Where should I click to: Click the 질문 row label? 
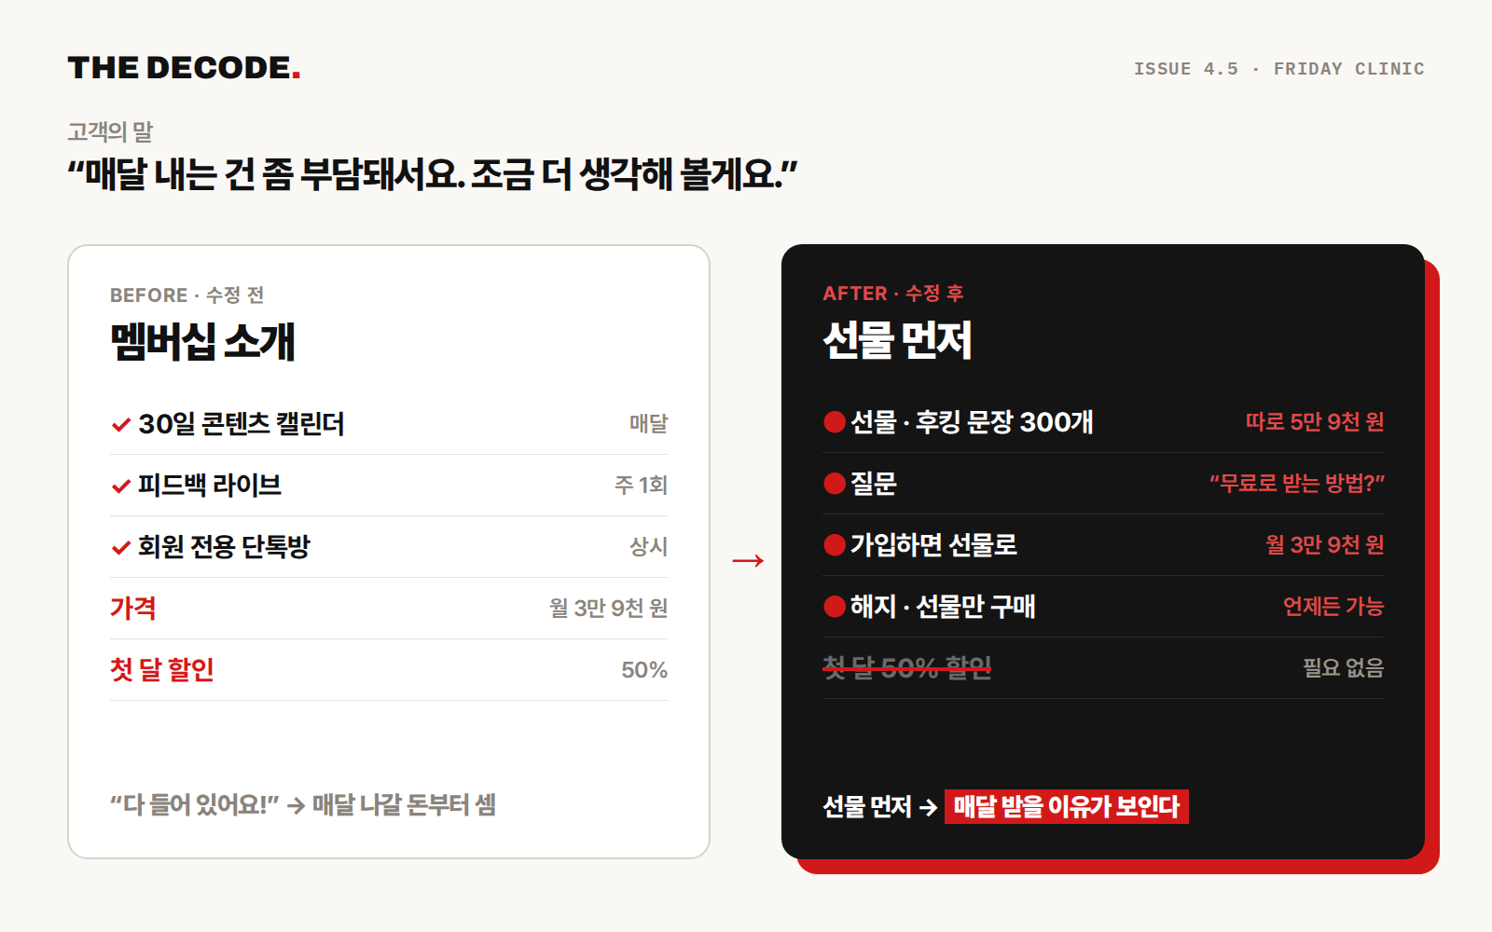coord(873,484)
